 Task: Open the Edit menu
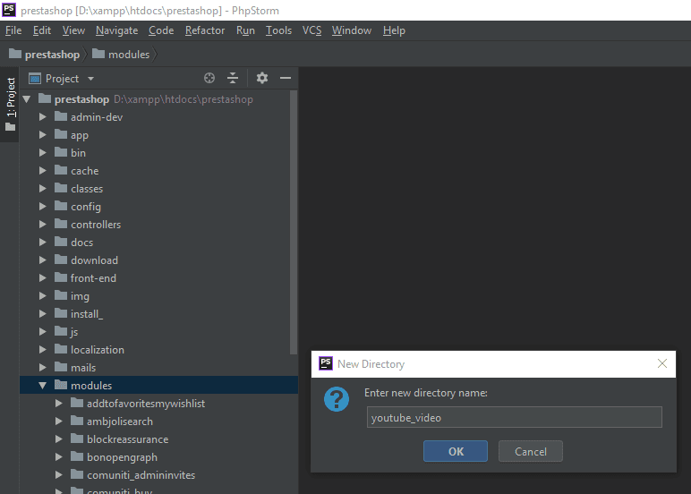tap(42, 30)
